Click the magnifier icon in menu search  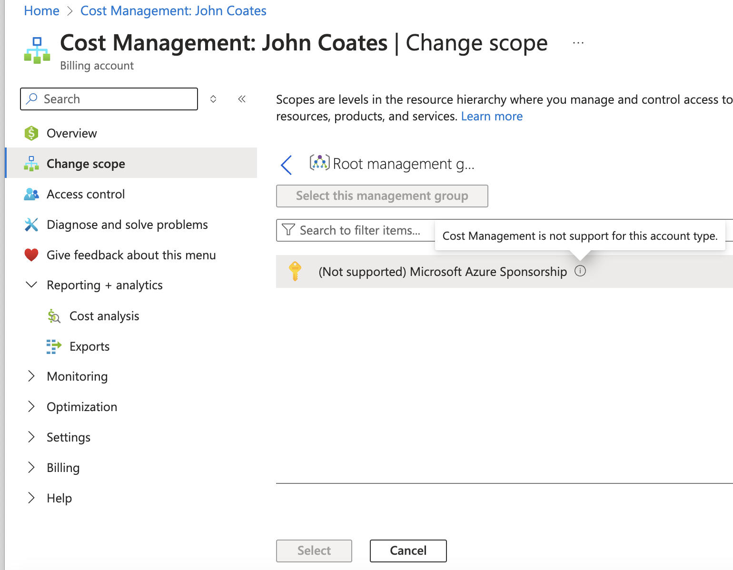[x=32, y=98]
